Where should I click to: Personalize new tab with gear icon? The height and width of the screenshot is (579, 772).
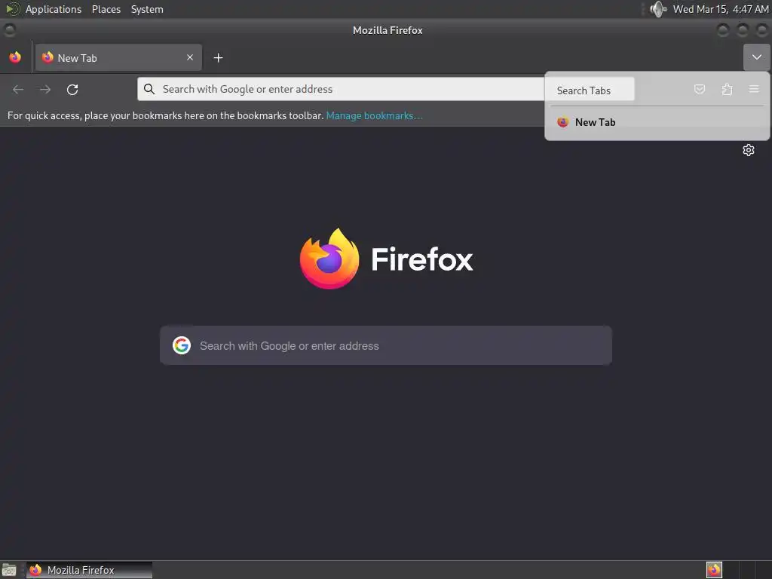pos(749,150)
